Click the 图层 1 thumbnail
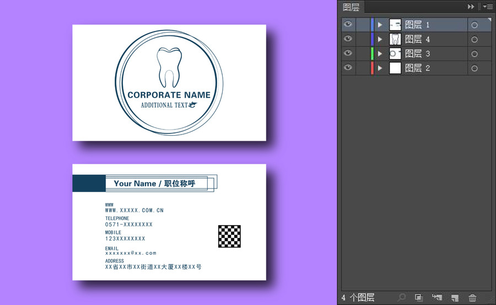Screen dimensions: 496x305 [x=395, y=25]
